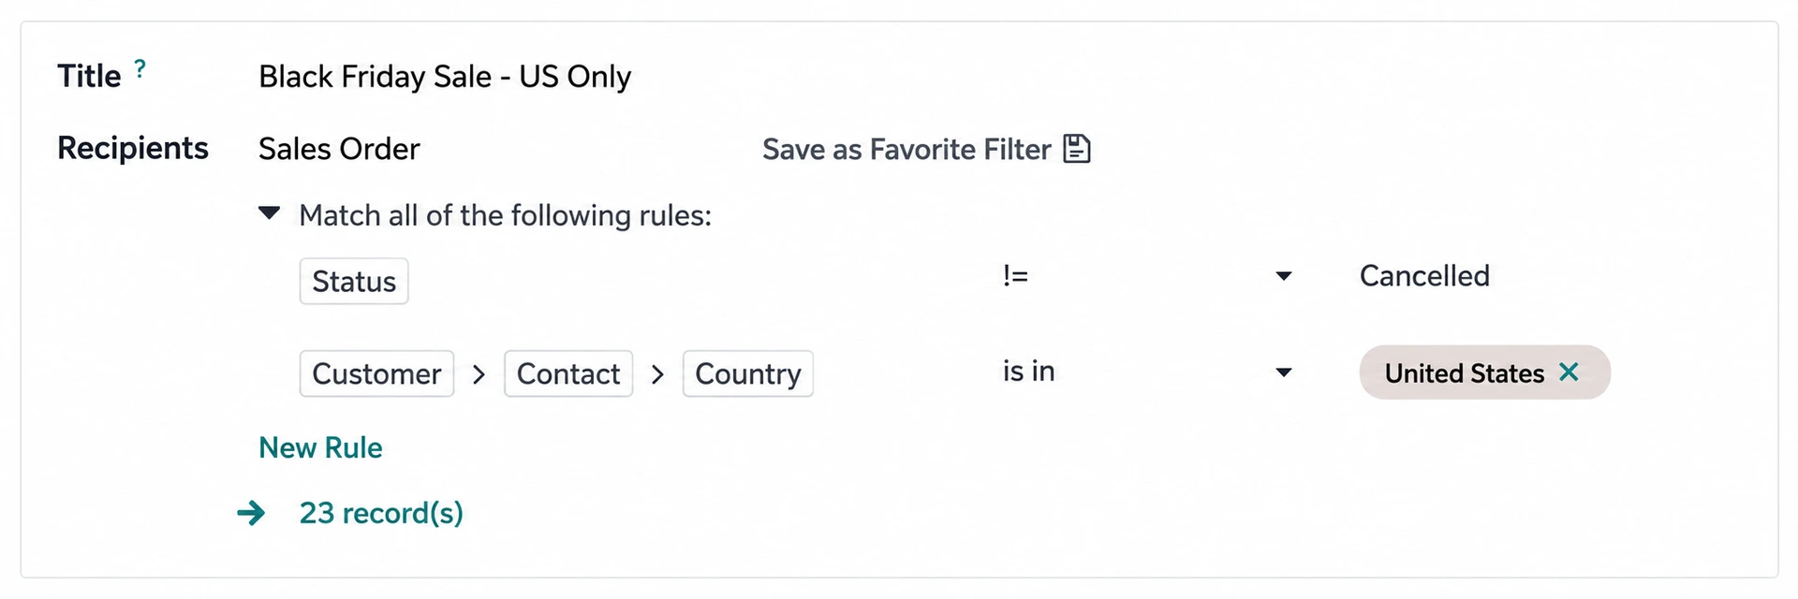This screenshot has width=1798, height=599.
Task: Edit the Black Friday Sale title field
Action: click(x=445, y=76)
